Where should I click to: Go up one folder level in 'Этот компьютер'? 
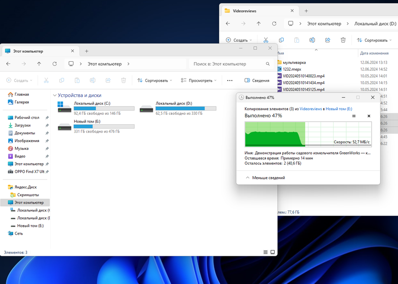(39, 64)
